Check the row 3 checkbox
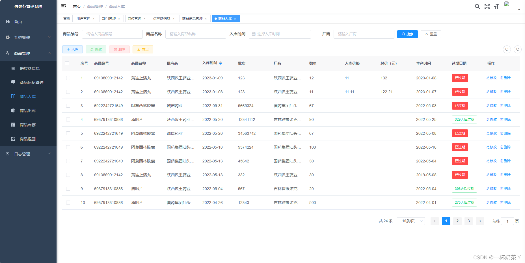This screenshot has width=525, height=263. click(68, 106)
